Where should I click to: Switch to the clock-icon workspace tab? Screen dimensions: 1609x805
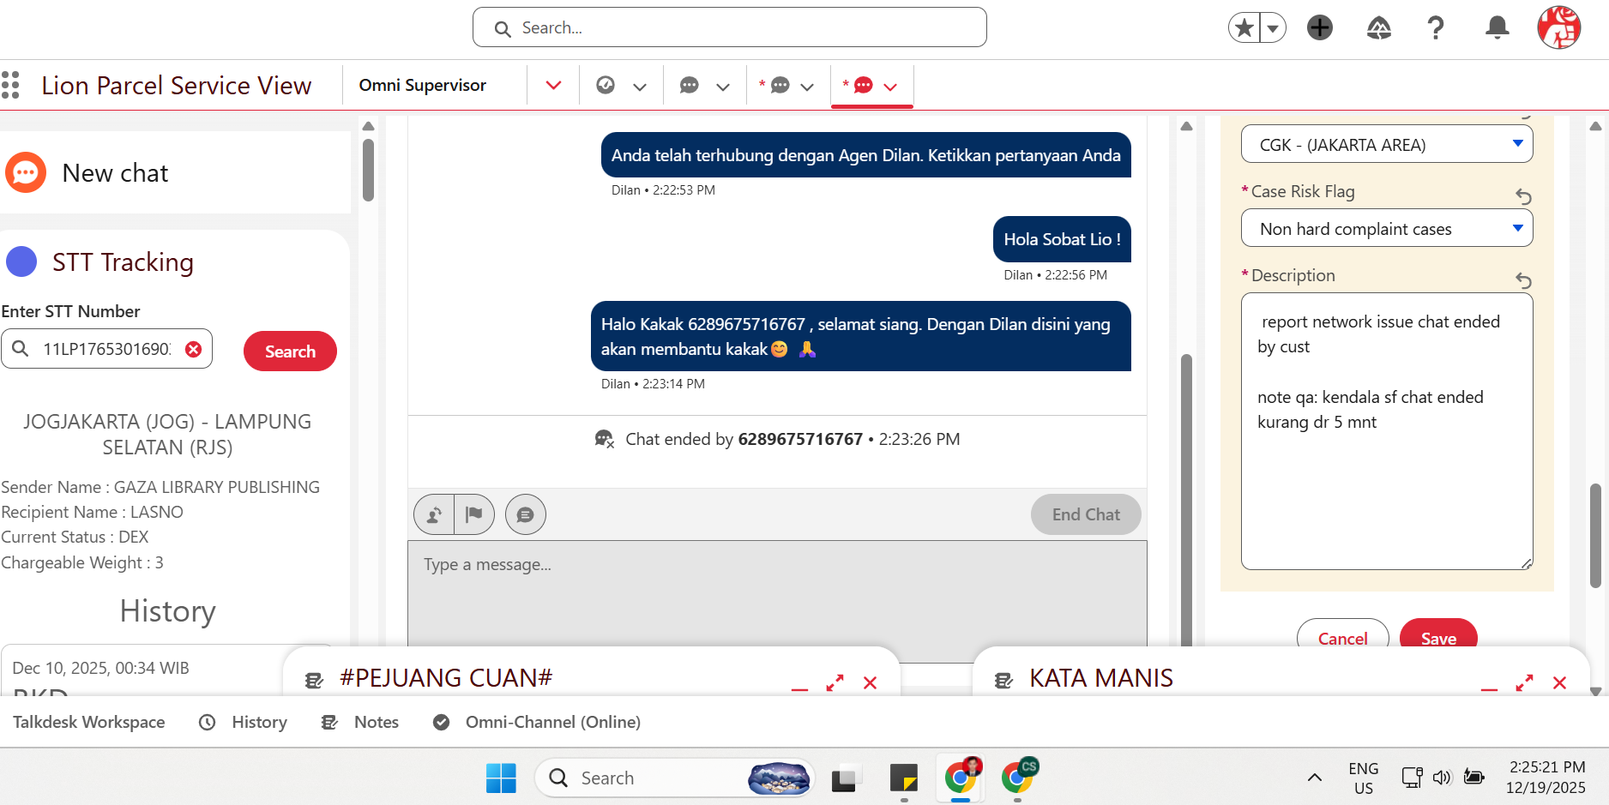606,85
